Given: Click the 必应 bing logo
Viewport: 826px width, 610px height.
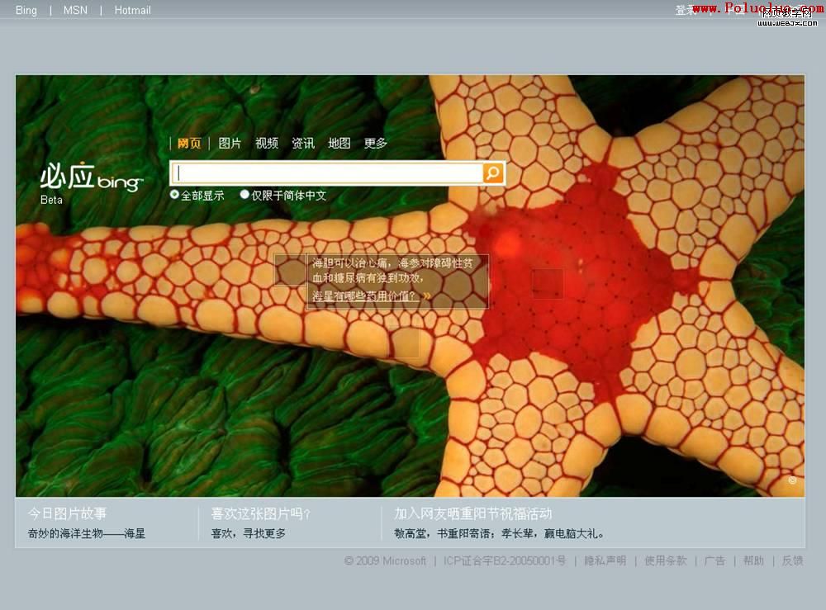Looking at the screenshot, I should click(x=91, y=178).
